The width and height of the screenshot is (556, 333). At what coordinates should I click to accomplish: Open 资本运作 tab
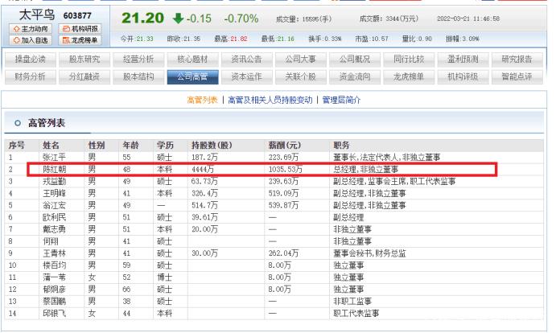click(247, 76)
